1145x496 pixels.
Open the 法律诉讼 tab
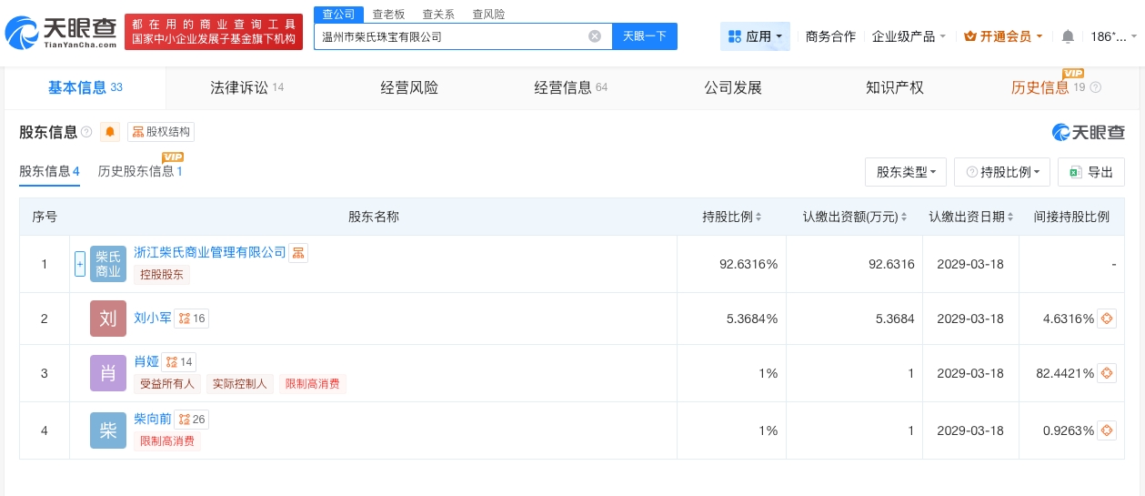(x=246, y=87)
